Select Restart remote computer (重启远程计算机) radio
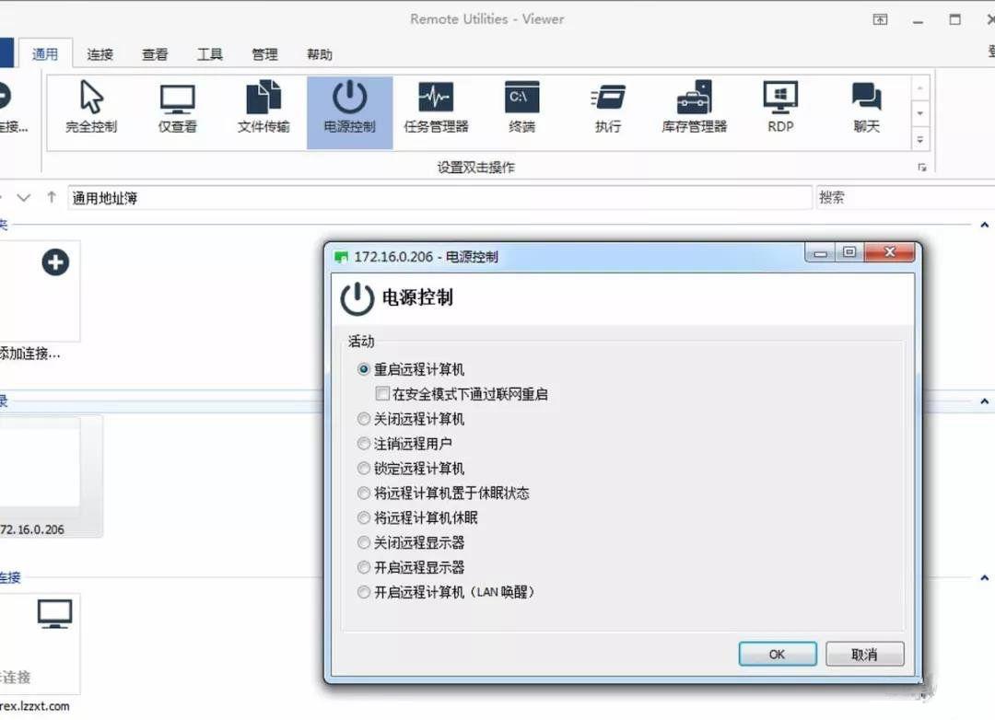The image size is (995, 720). pyautogui.click(x=364, y=369)
